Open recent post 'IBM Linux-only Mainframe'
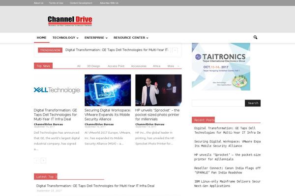 (x=227, y=184)
